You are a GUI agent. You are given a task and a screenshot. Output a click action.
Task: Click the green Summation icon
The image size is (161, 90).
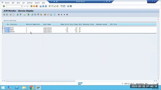click(x=28, y=14)
